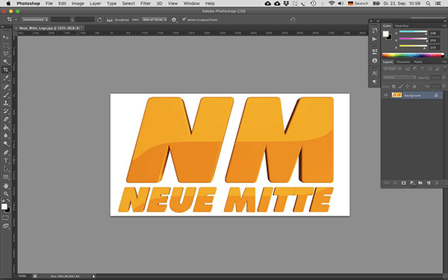This screenshot has width=448, height=280.
Task: Toggle Lock image pixels brush icon
Action: pos(400,86)
